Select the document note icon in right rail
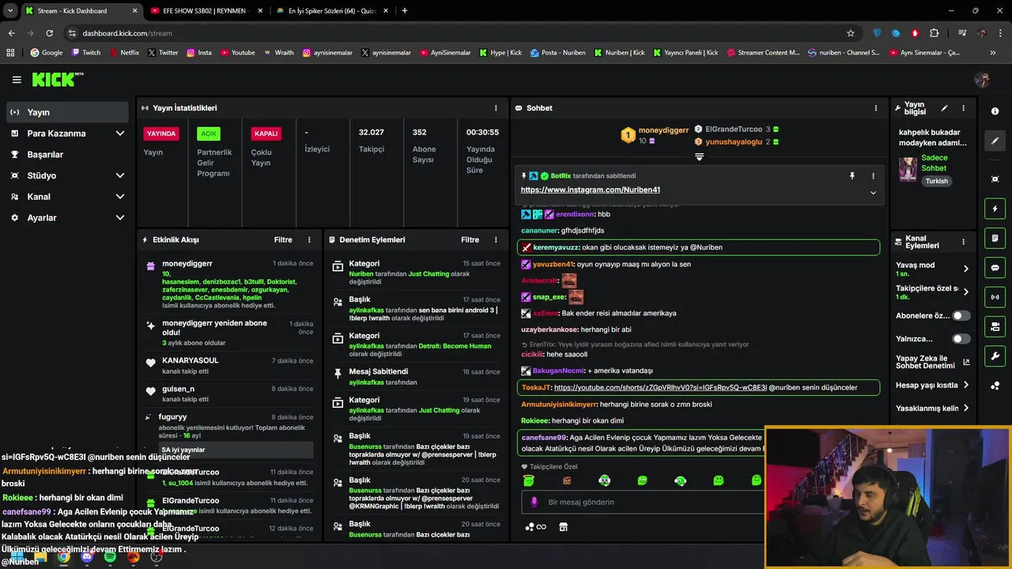 [995, 238]
